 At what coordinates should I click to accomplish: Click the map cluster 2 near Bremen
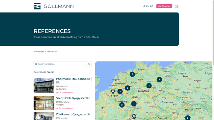(x=132, y=74)
